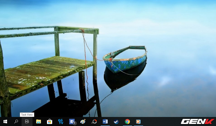
Task: Open the Windows Start menu
Action: (5, 122)
